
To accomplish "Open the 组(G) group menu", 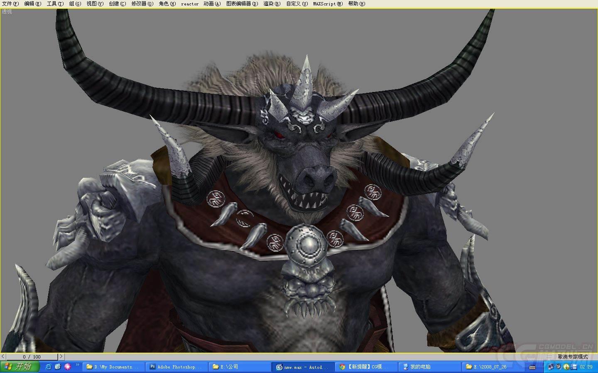I will click(x=75, y=4).
